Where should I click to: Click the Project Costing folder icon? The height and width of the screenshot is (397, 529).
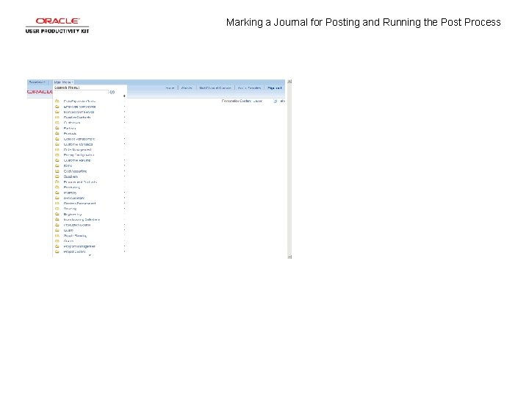tap(57, 251)
